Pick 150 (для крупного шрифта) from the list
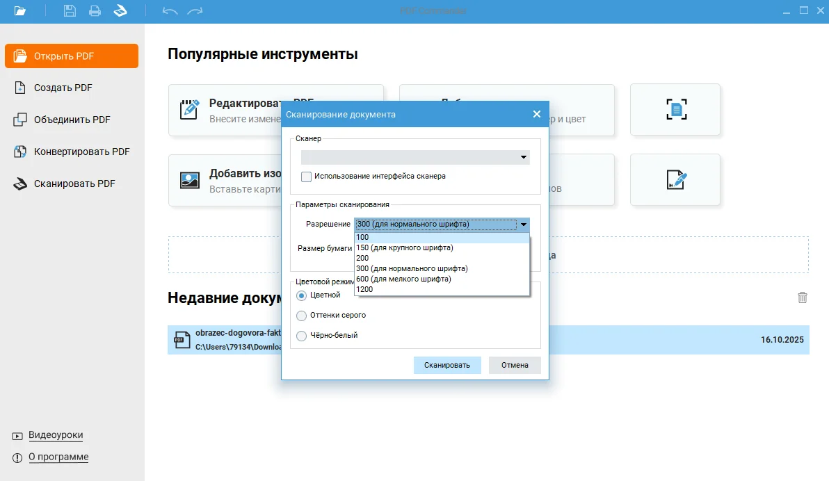 (404, 247)
